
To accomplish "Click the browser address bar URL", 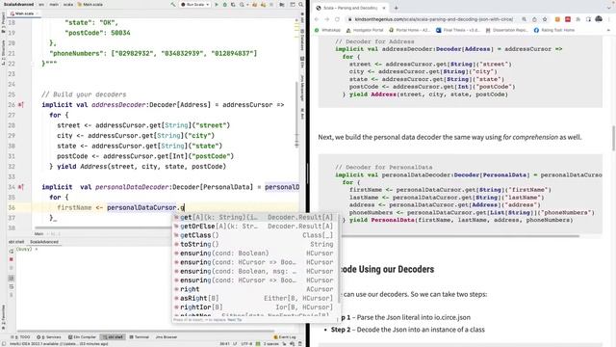I will pos(434,19).
